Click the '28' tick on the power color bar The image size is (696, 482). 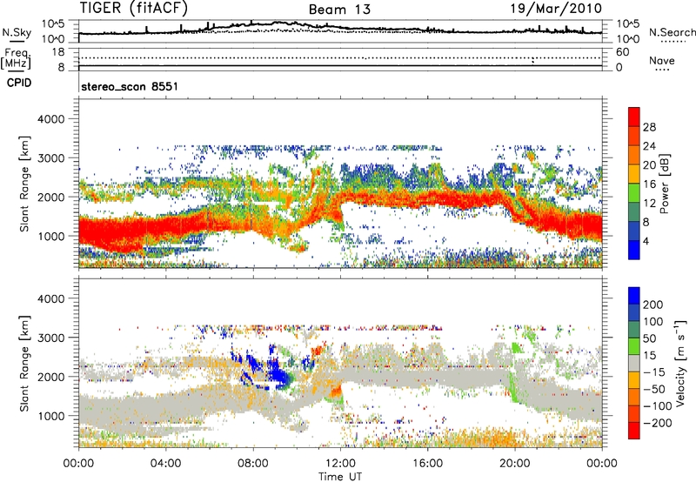pos(649,127)
